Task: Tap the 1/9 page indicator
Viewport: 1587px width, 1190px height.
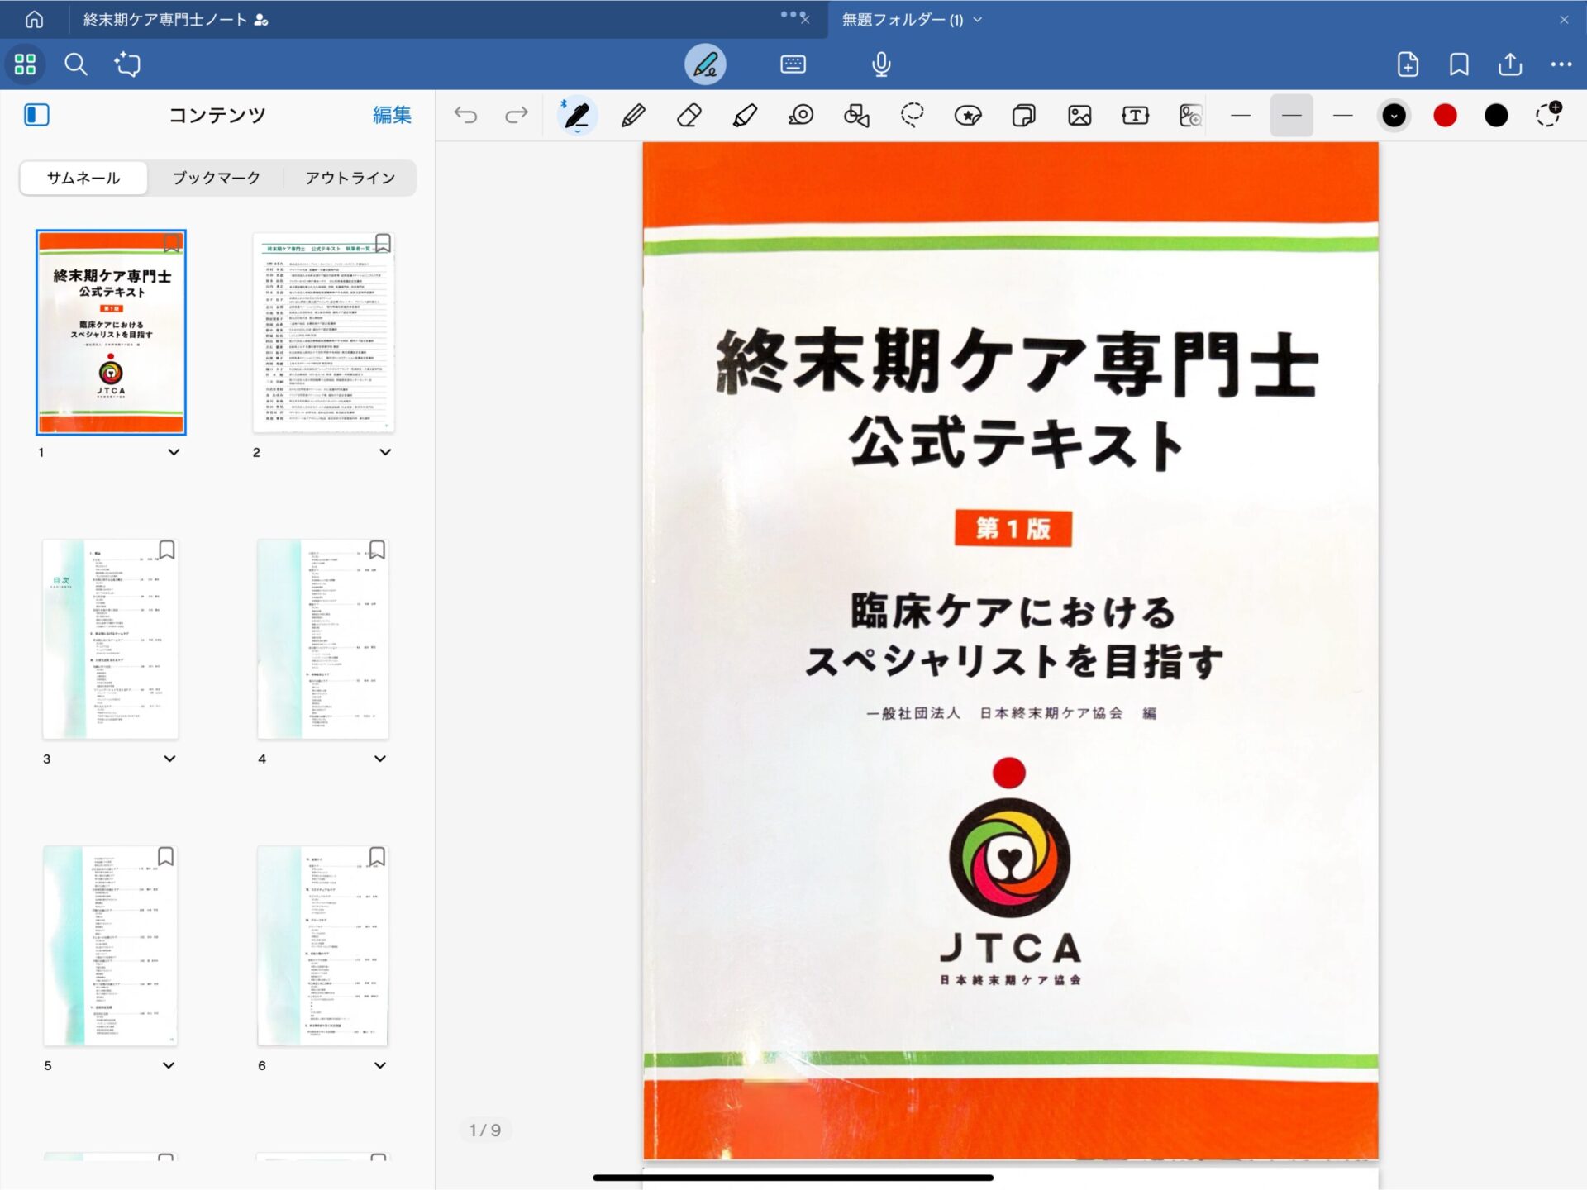Action: coord(485,1130)
